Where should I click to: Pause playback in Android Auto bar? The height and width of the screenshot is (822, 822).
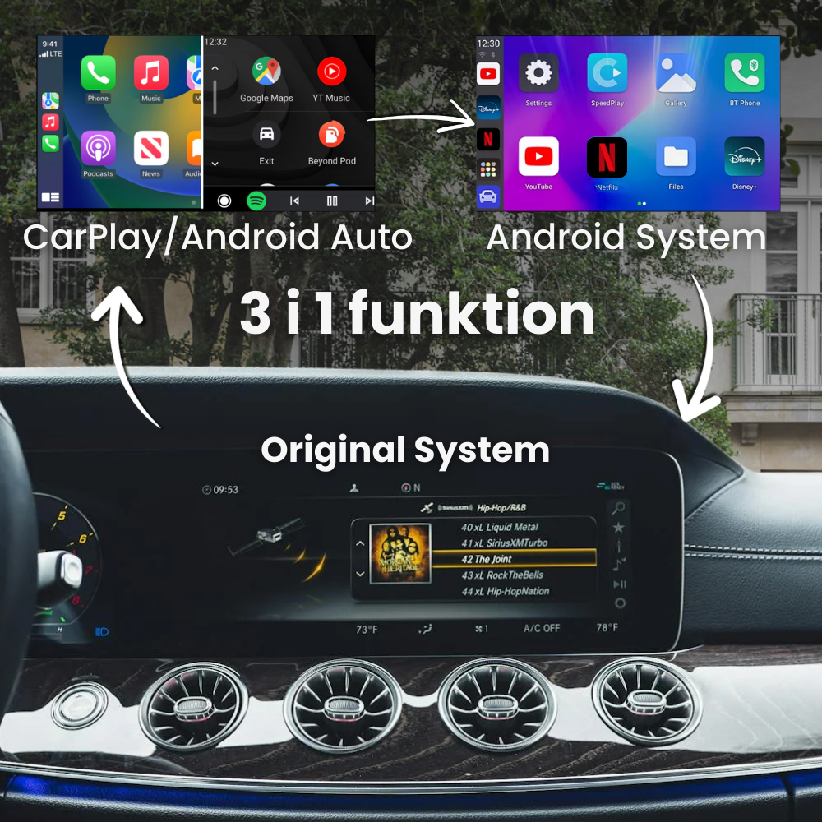pyautogui.click(x=332, y=201)
